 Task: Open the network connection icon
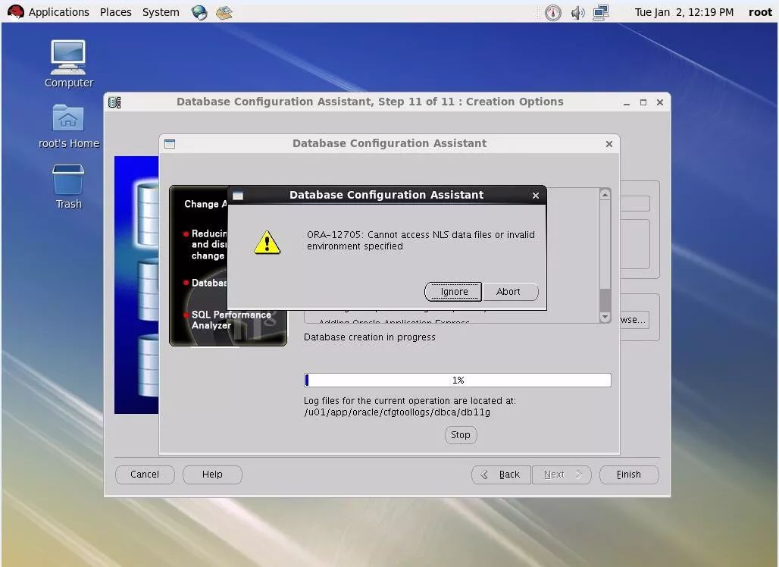pyautogui.click(x=601, y=12)
